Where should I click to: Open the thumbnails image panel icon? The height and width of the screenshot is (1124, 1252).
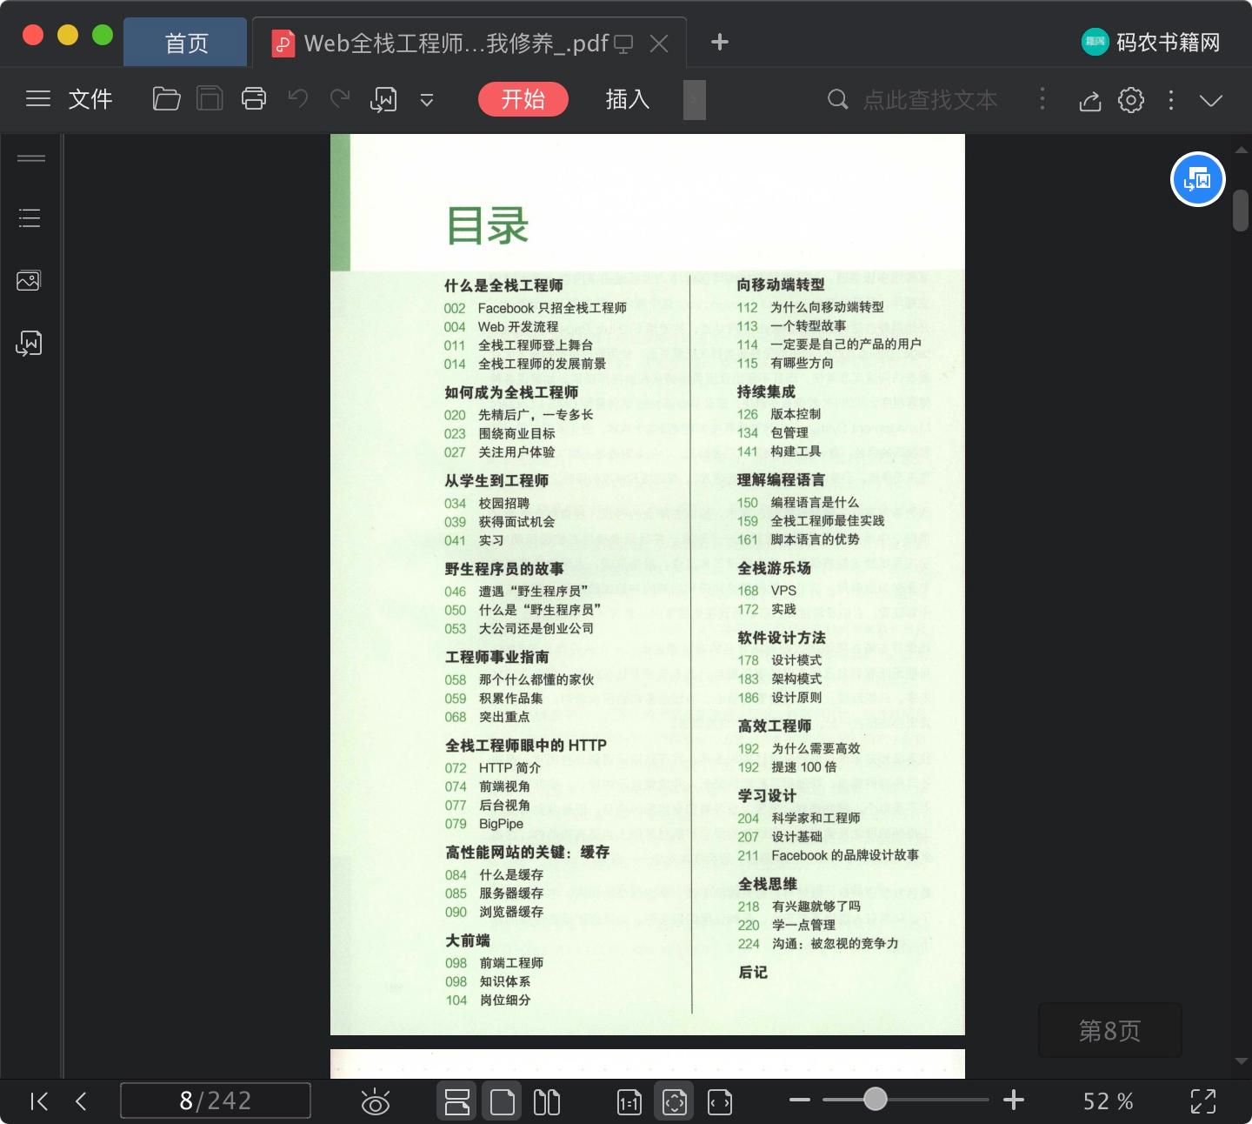(x=29, y=281)
